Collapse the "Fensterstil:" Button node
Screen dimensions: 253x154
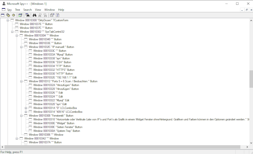click(x=21, y=115)
